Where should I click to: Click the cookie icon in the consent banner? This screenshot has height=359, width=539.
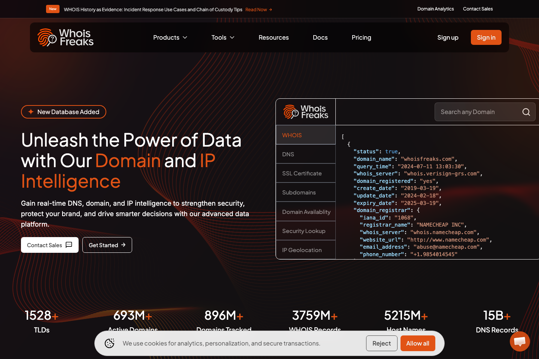109,343
